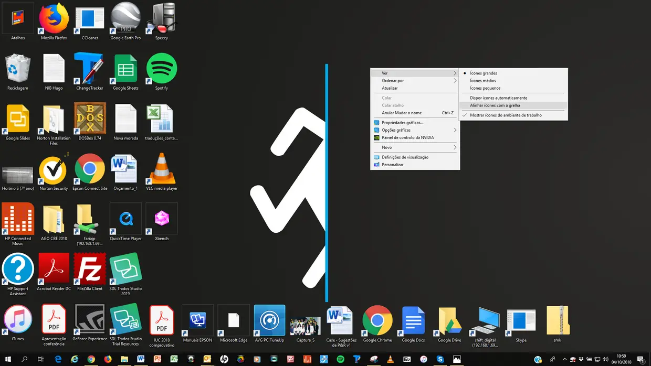Viewport: 651px width, 366px height.
Task: Select the Acrobat Reader DC shortcut
Action: point(54,272)
